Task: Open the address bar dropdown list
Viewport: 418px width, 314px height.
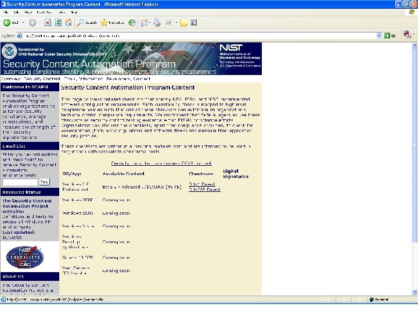Action: click(x=379, y=36)
